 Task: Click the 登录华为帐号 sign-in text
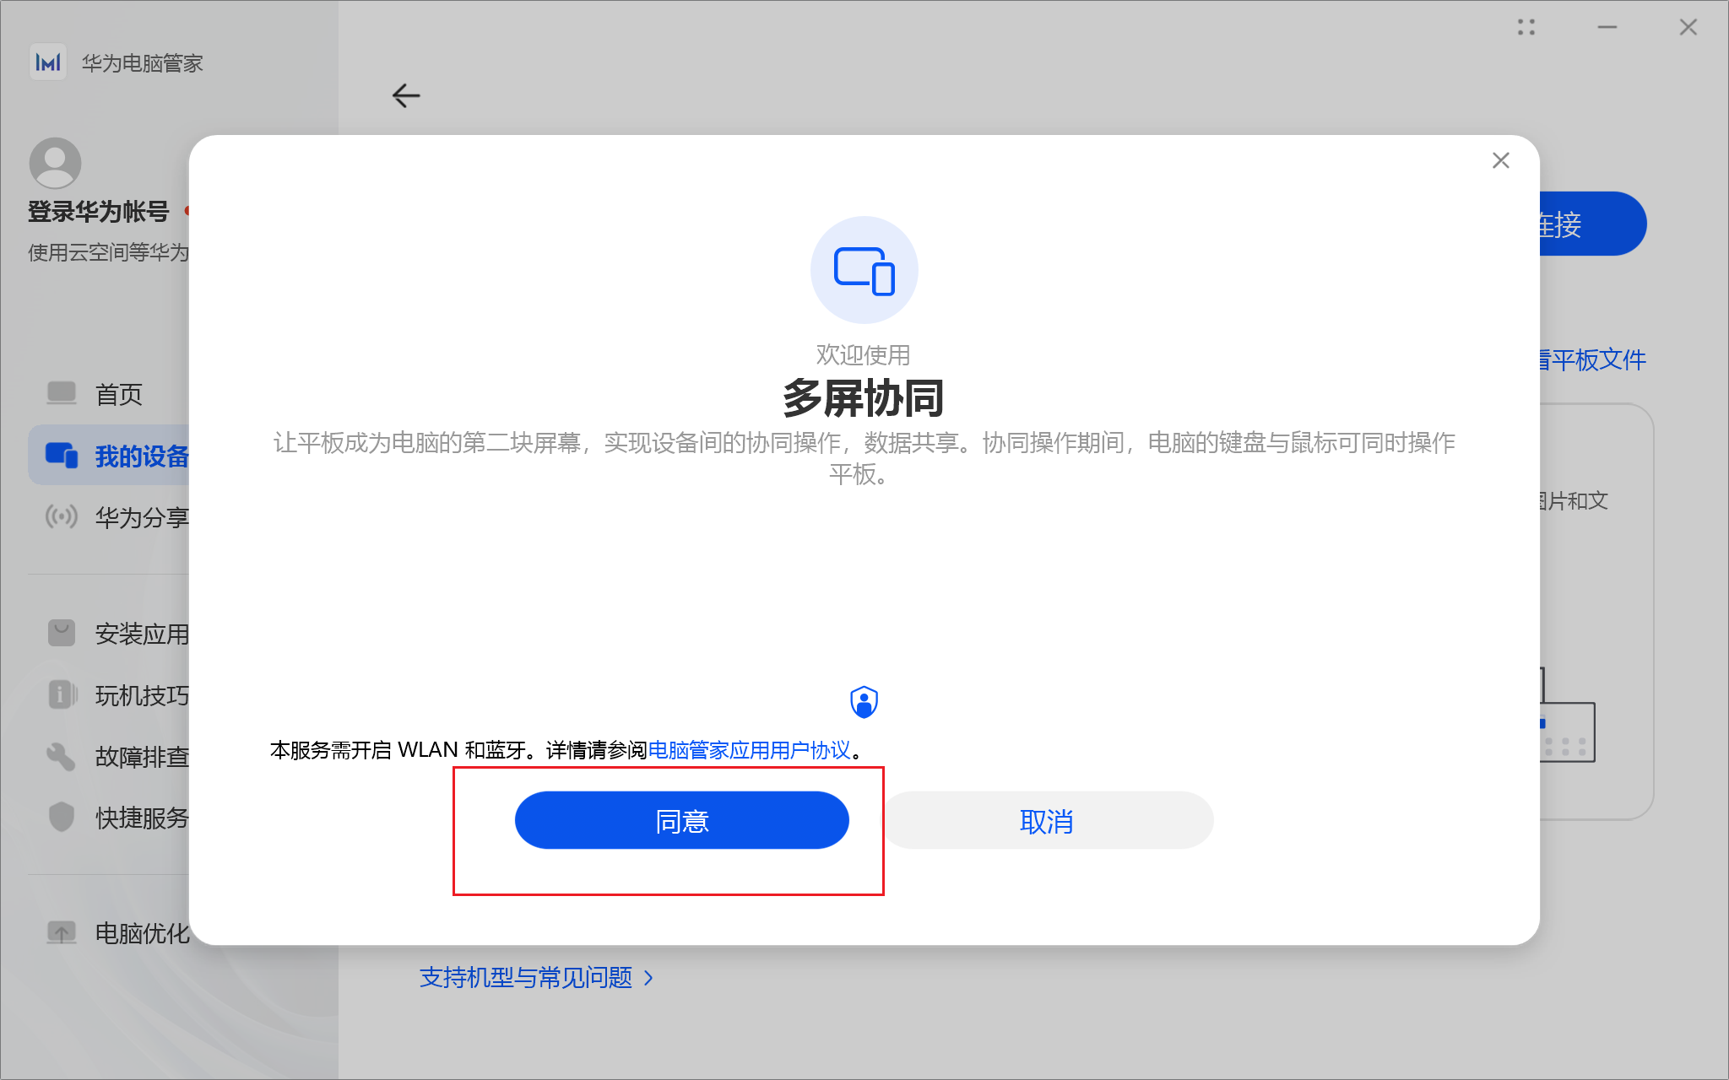(x=98, y=211)
